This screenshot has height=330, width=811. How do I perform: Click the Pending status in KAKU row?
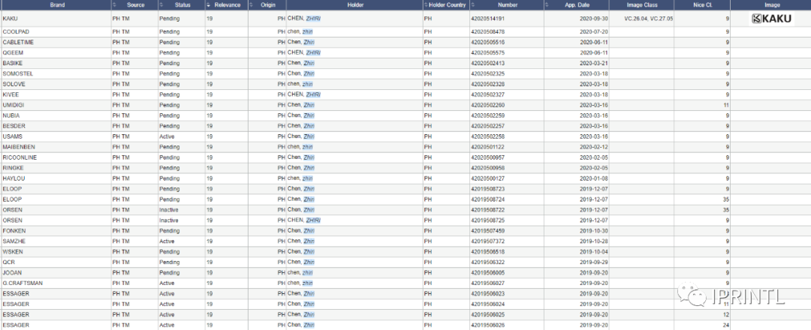[169, 19]
